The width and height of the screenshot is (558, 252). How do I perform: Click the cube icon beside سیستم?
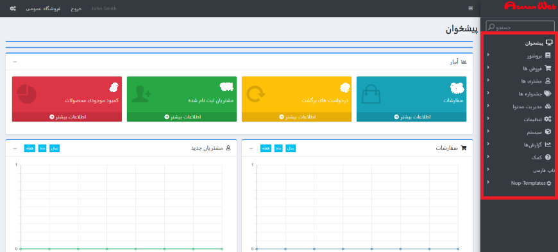[548, 132]
